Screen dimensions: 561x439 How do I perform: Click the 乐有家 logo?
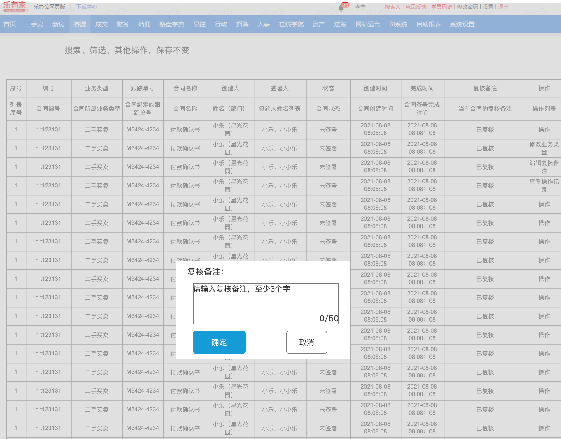point(15,6)
